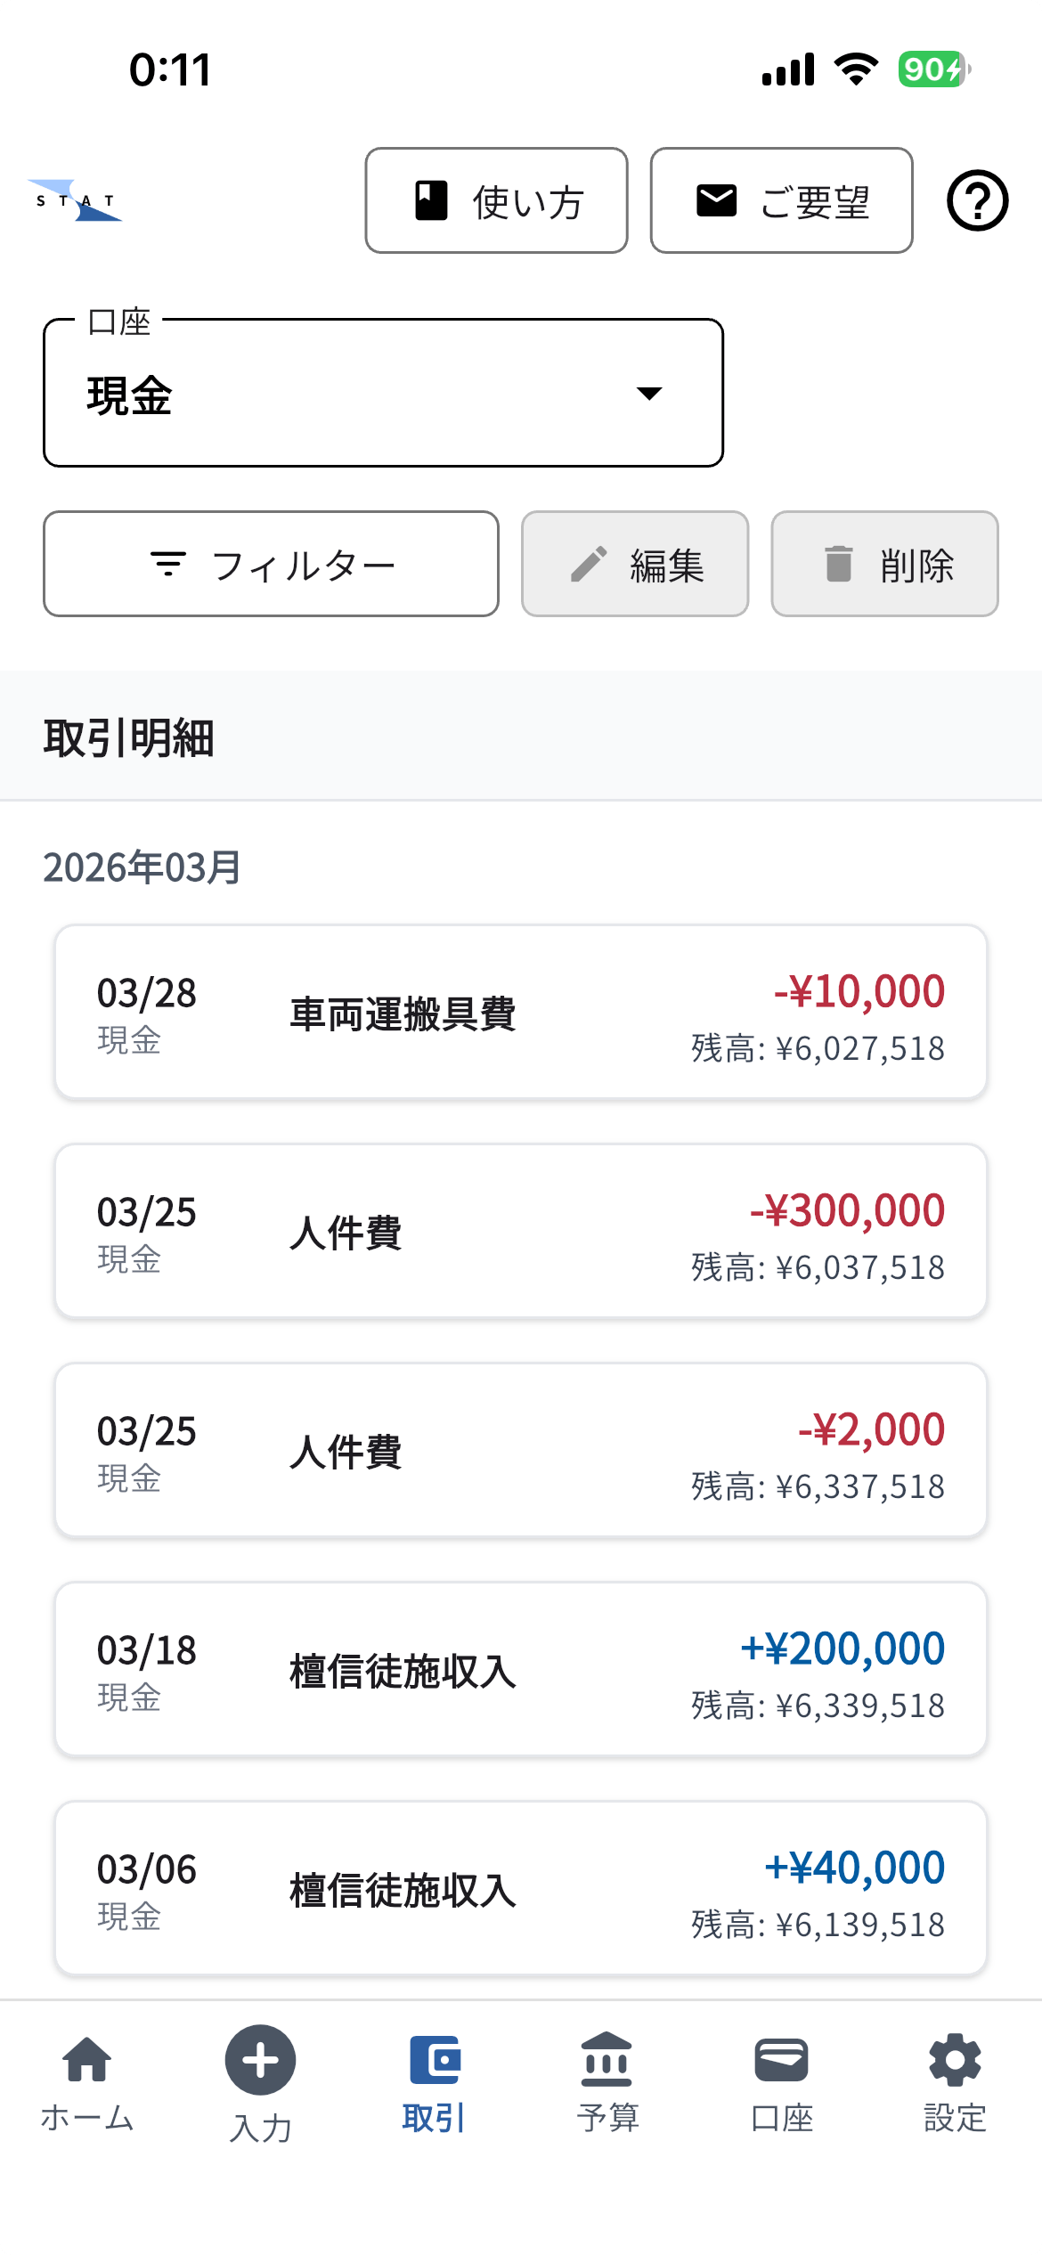This screenshot has width=1042, height=2255.
Task: Open the フィルター filter options
Action: [271, 564]
